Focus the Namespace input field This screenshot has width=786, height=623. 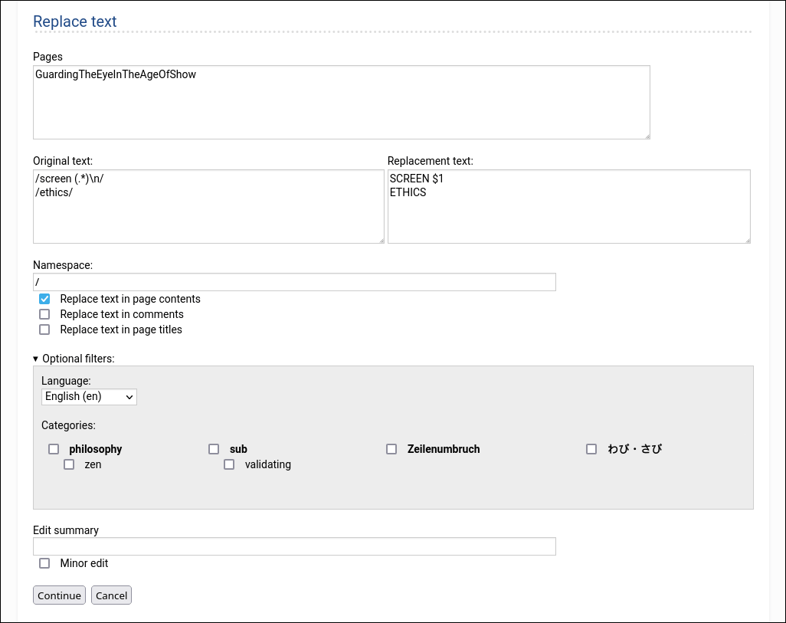click(294, 282)
